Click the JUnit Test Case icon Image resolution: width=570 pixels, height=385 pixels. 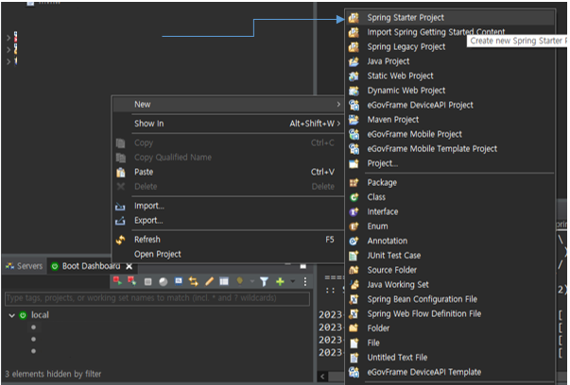click(354, 256)
